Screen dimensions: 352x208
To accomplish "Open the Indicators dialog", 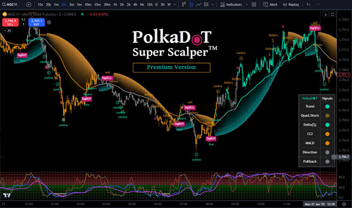I will 231,5.
